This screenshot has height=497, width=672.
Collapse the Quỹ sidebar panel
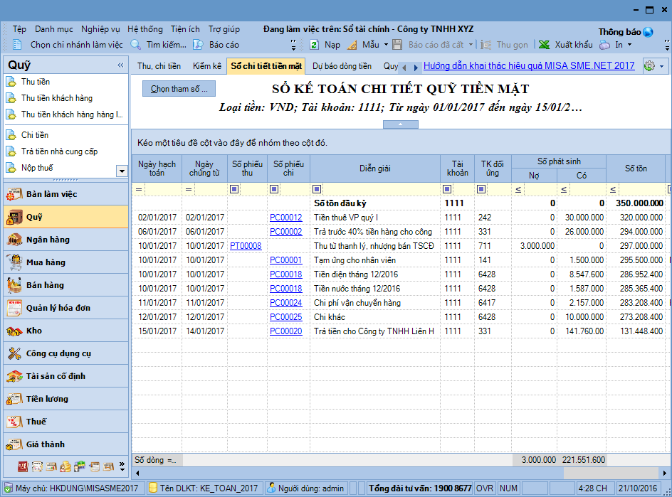tap(120, 65)
